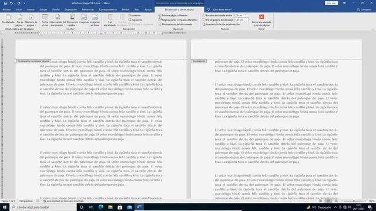Click the ribbon display options icon

pyautogui.click(x=344, y=3)
